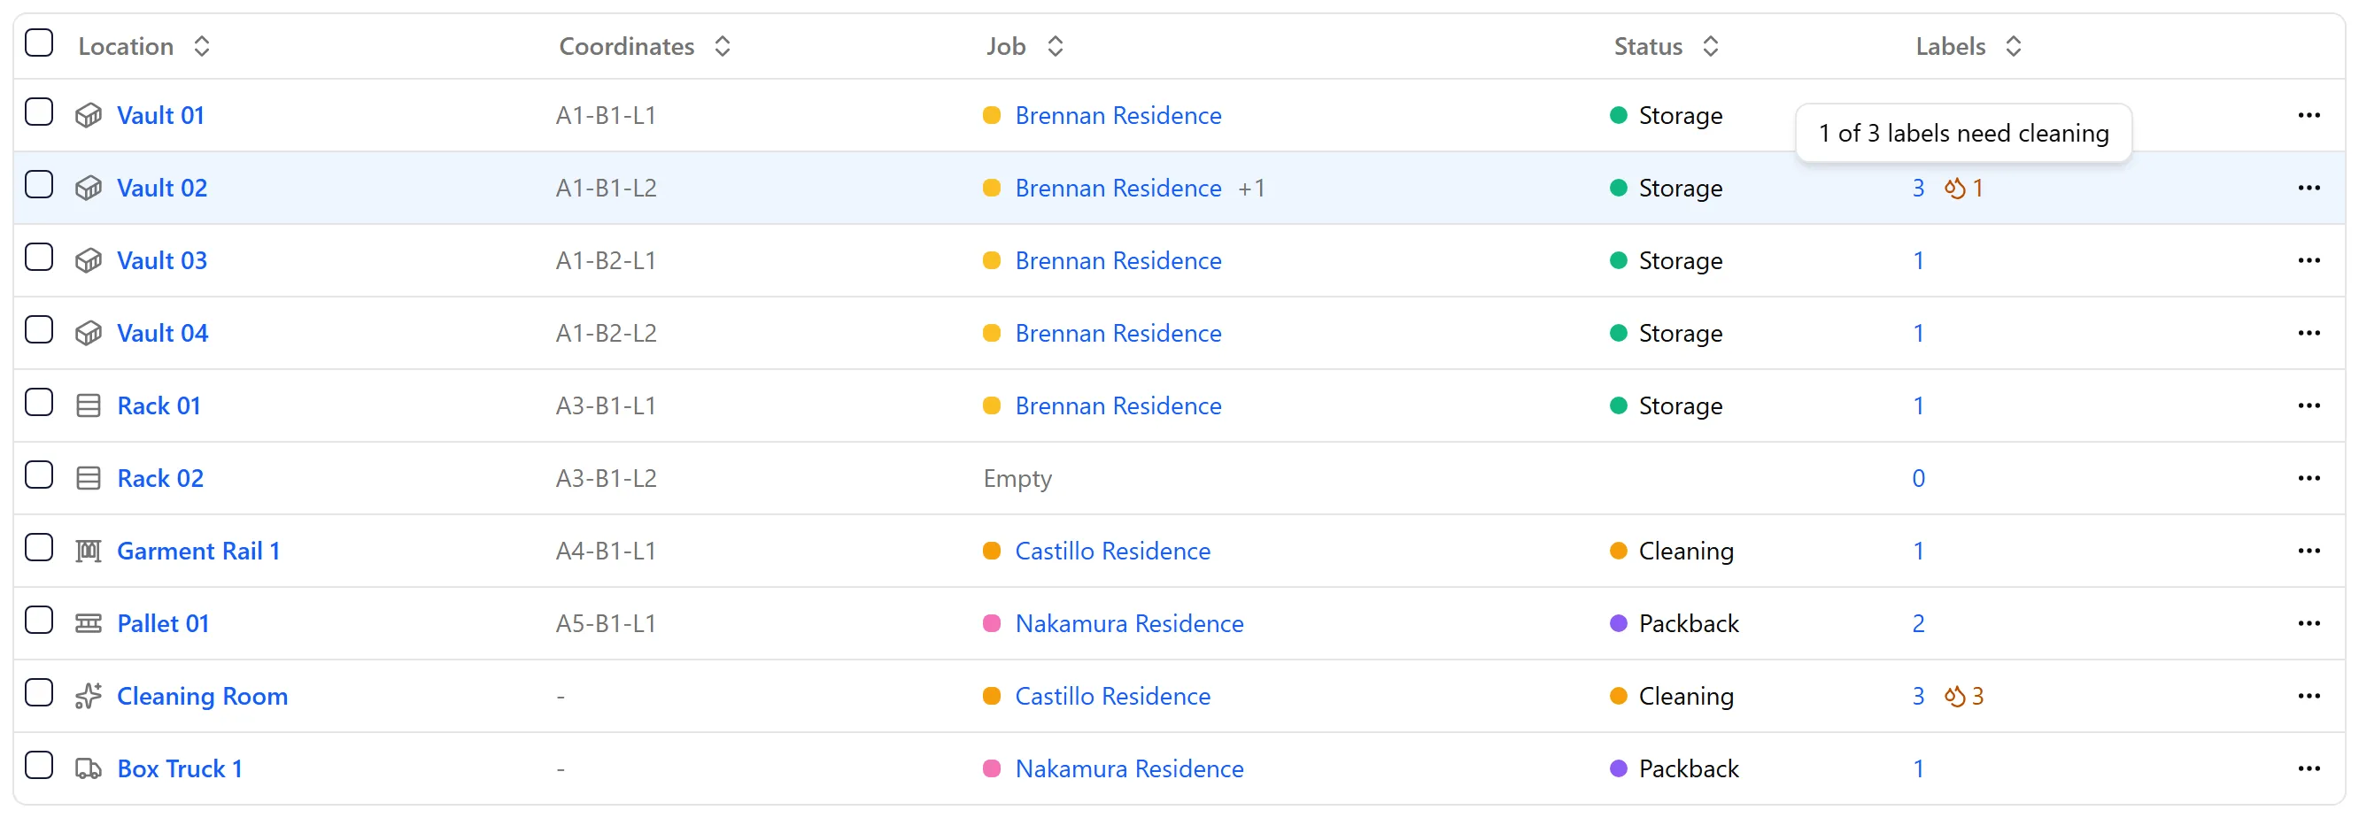Click the +1 additional jobs indicator for Vault 02
2359x818 pixels.
(1251, 189)
